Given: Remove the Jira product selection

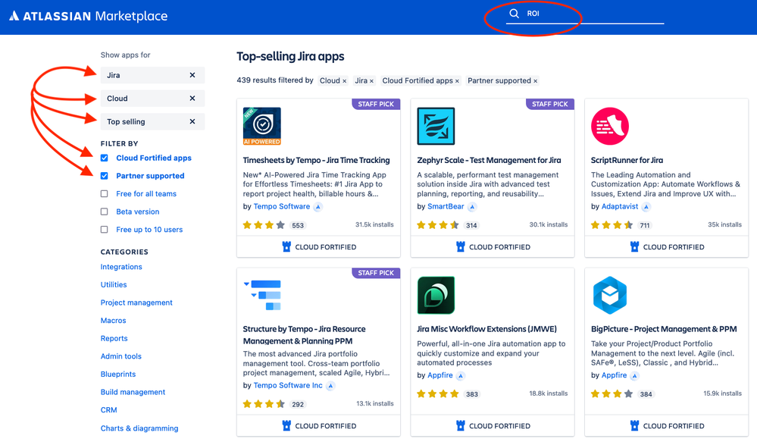Looking at the screenshot, I should pyautogui.click(x=192, y=75).
